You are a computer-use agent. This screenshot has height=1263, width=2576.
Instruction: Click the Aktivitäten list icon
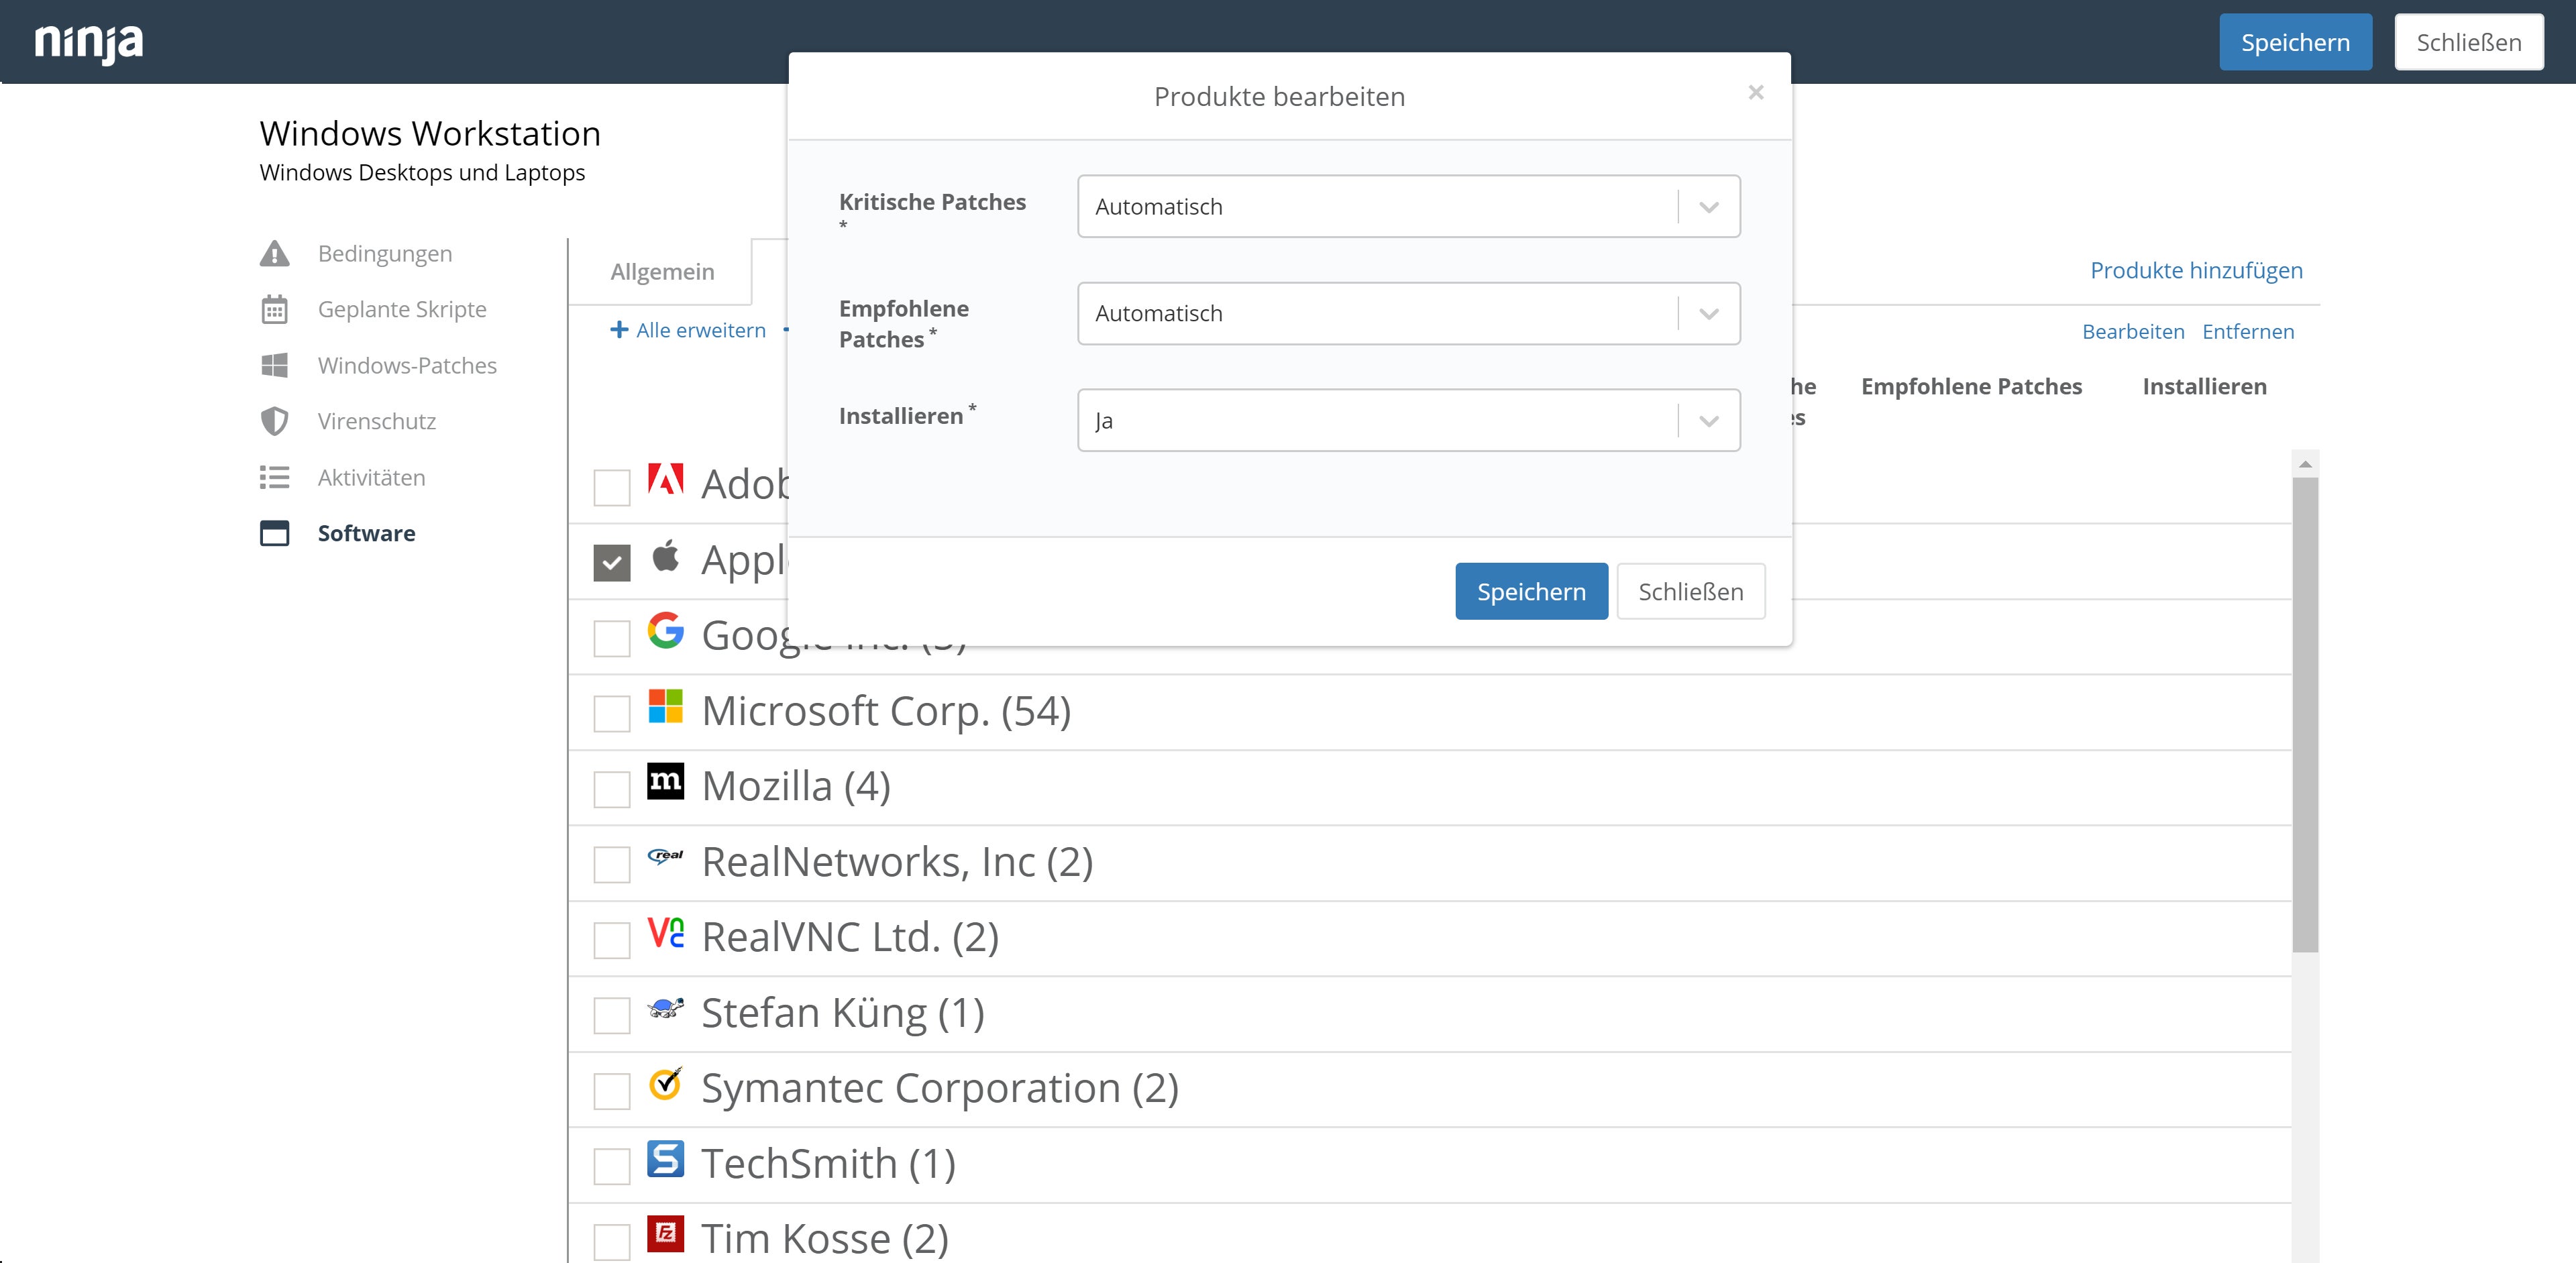pos(274,478)
